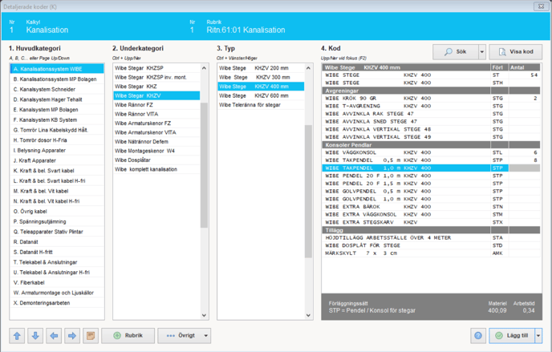552x352 pixels.
Task: Click scroll-down arrow in Underkategori list
Action: pos(204,315)
